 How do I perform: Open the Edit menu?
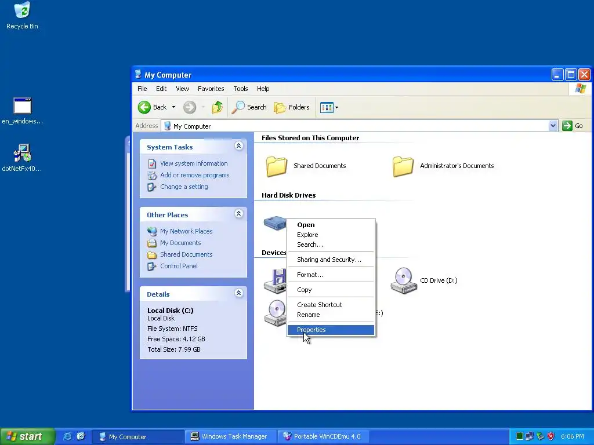161,89
